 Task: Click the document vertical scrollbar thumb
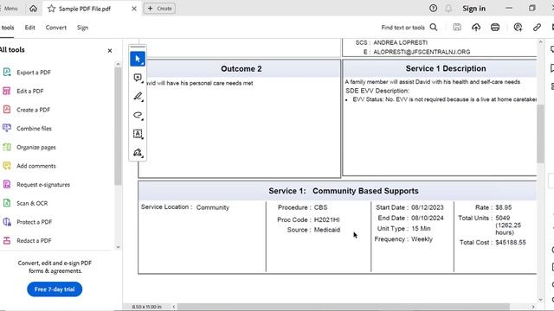(x=540, y=134)
